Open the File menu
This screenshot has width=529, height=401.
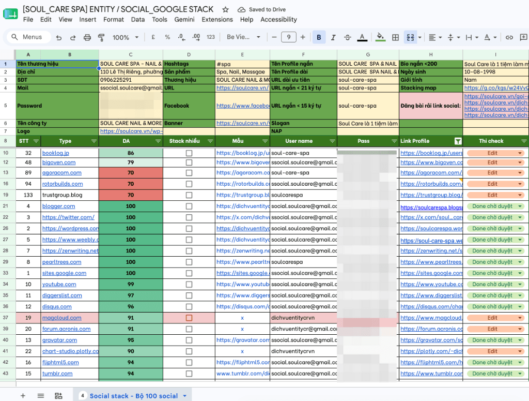click(x=28, y=20)
